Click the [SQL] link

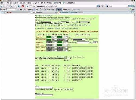79,25
